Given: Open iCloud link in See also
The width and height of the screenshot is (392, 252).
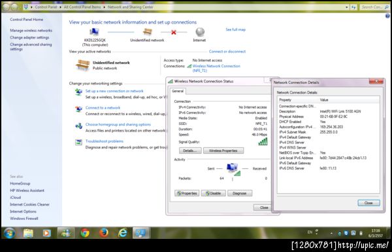Looking at the screenshot, I should point(15,198).
